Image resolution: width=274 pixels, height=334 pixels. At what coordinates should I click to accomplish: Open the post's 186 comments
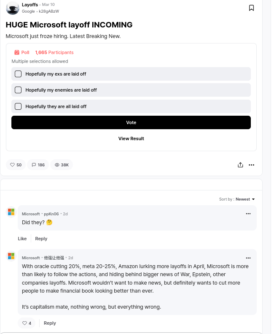pyautogui.click(x=38, y=165)
